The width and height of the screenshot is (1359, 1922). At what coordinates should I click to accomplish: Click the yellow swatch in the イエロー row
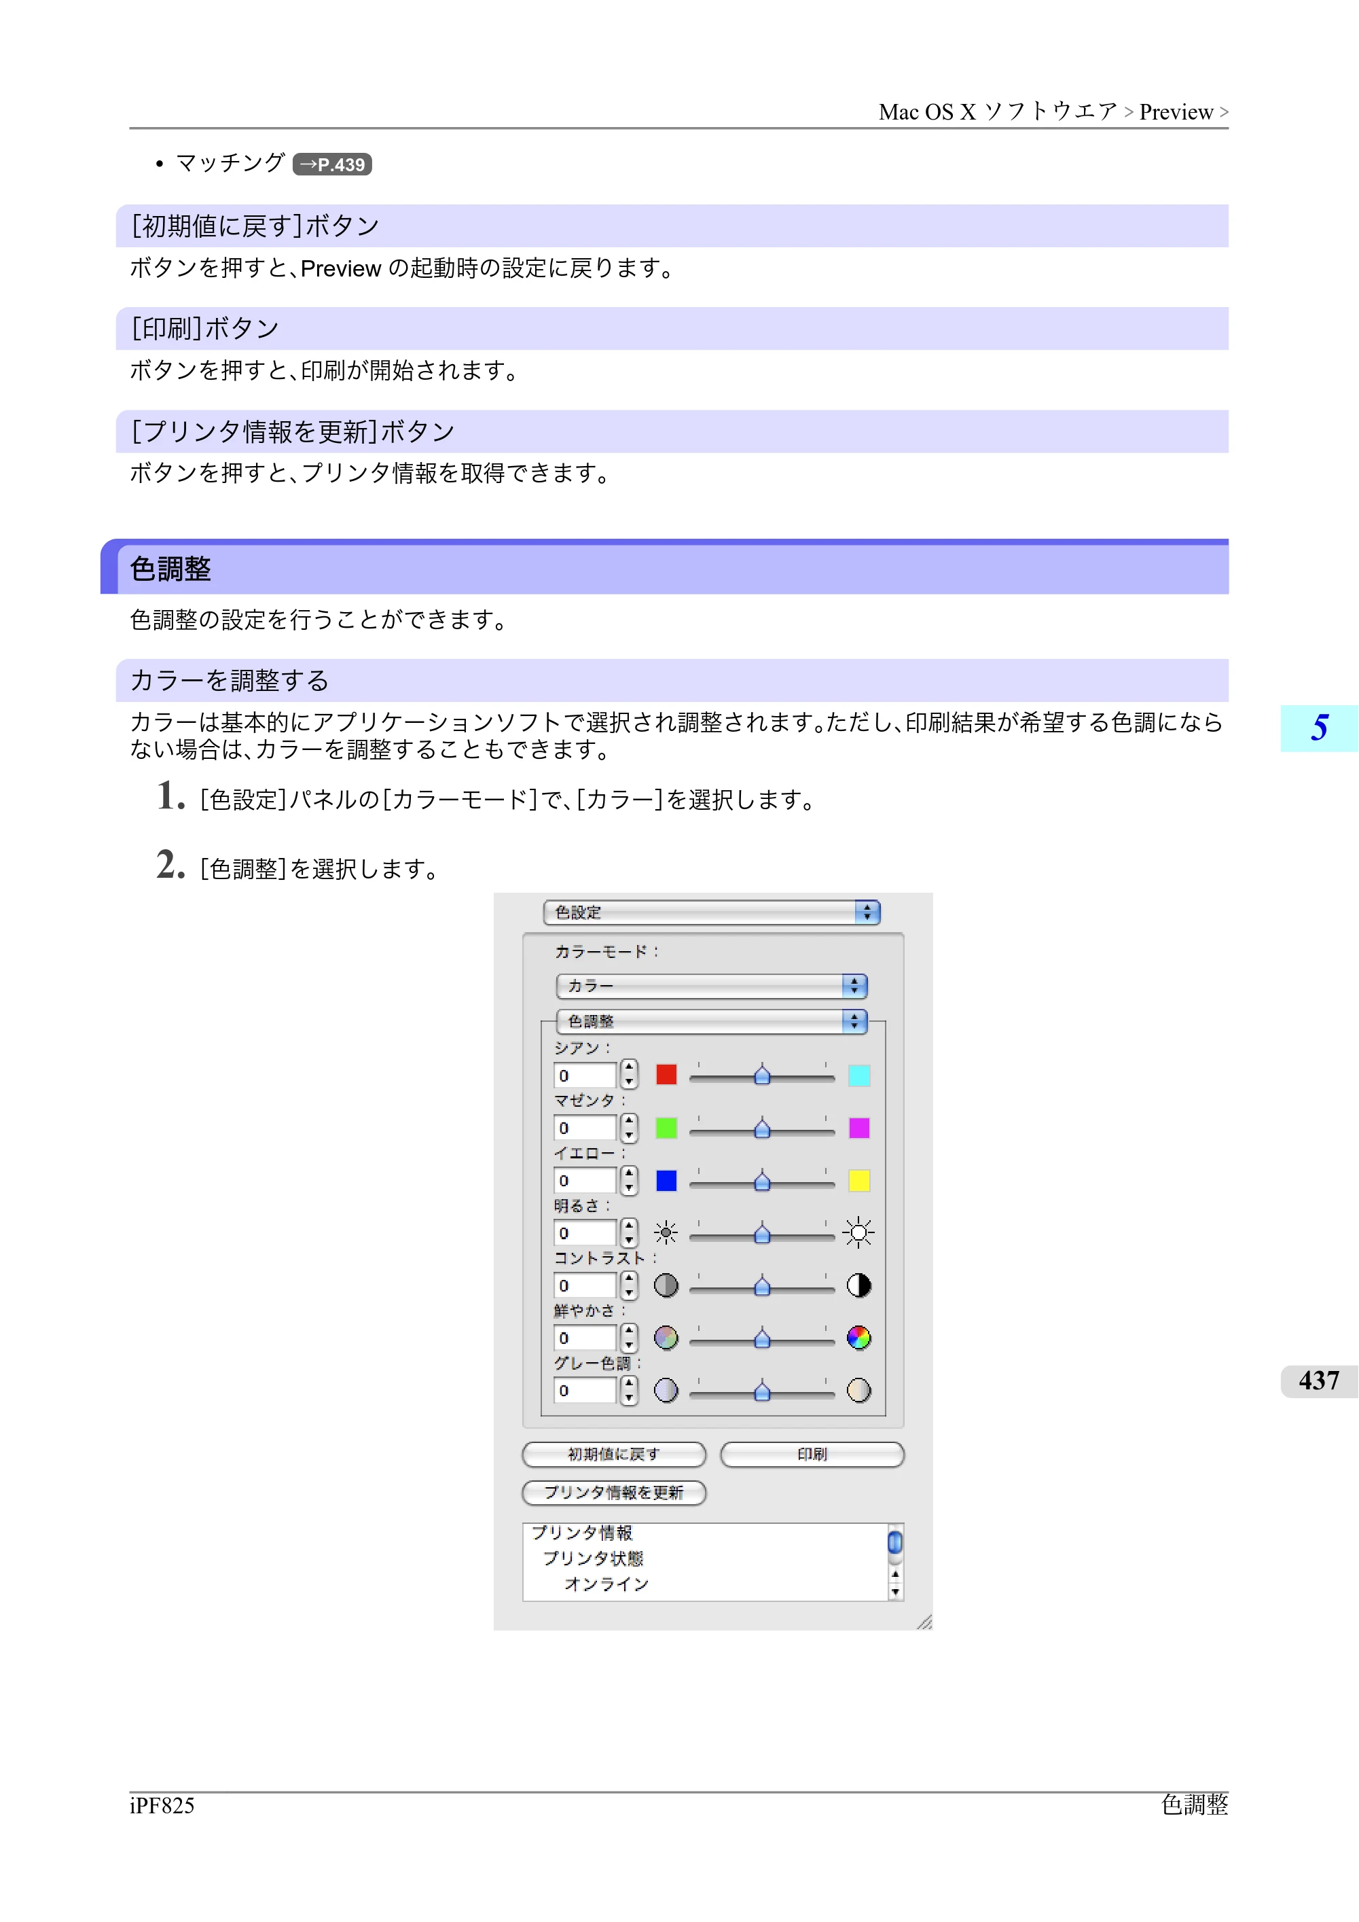(859, 1180)
